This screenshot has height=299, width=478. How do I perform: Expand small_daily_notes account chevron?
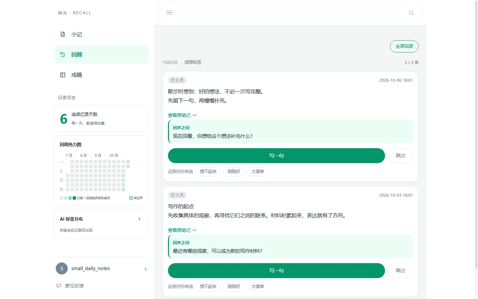tap(145, 269)
